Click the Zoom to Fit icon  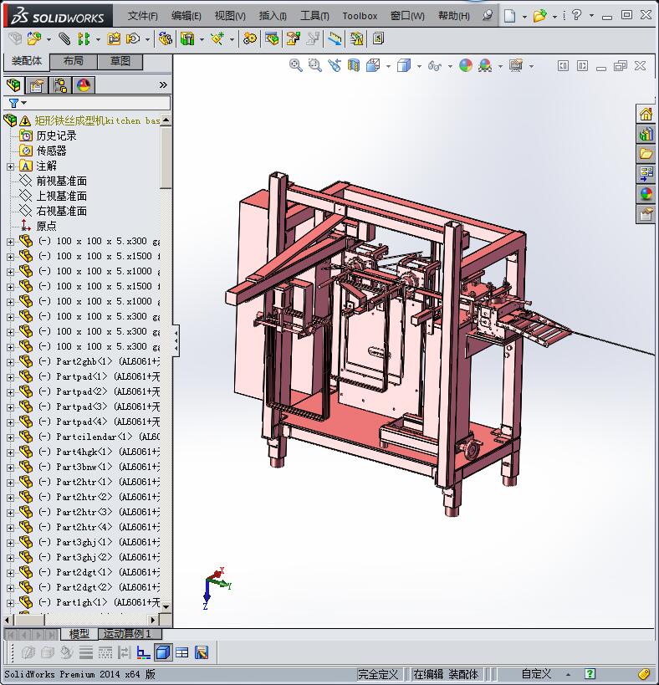pos(296,65)
